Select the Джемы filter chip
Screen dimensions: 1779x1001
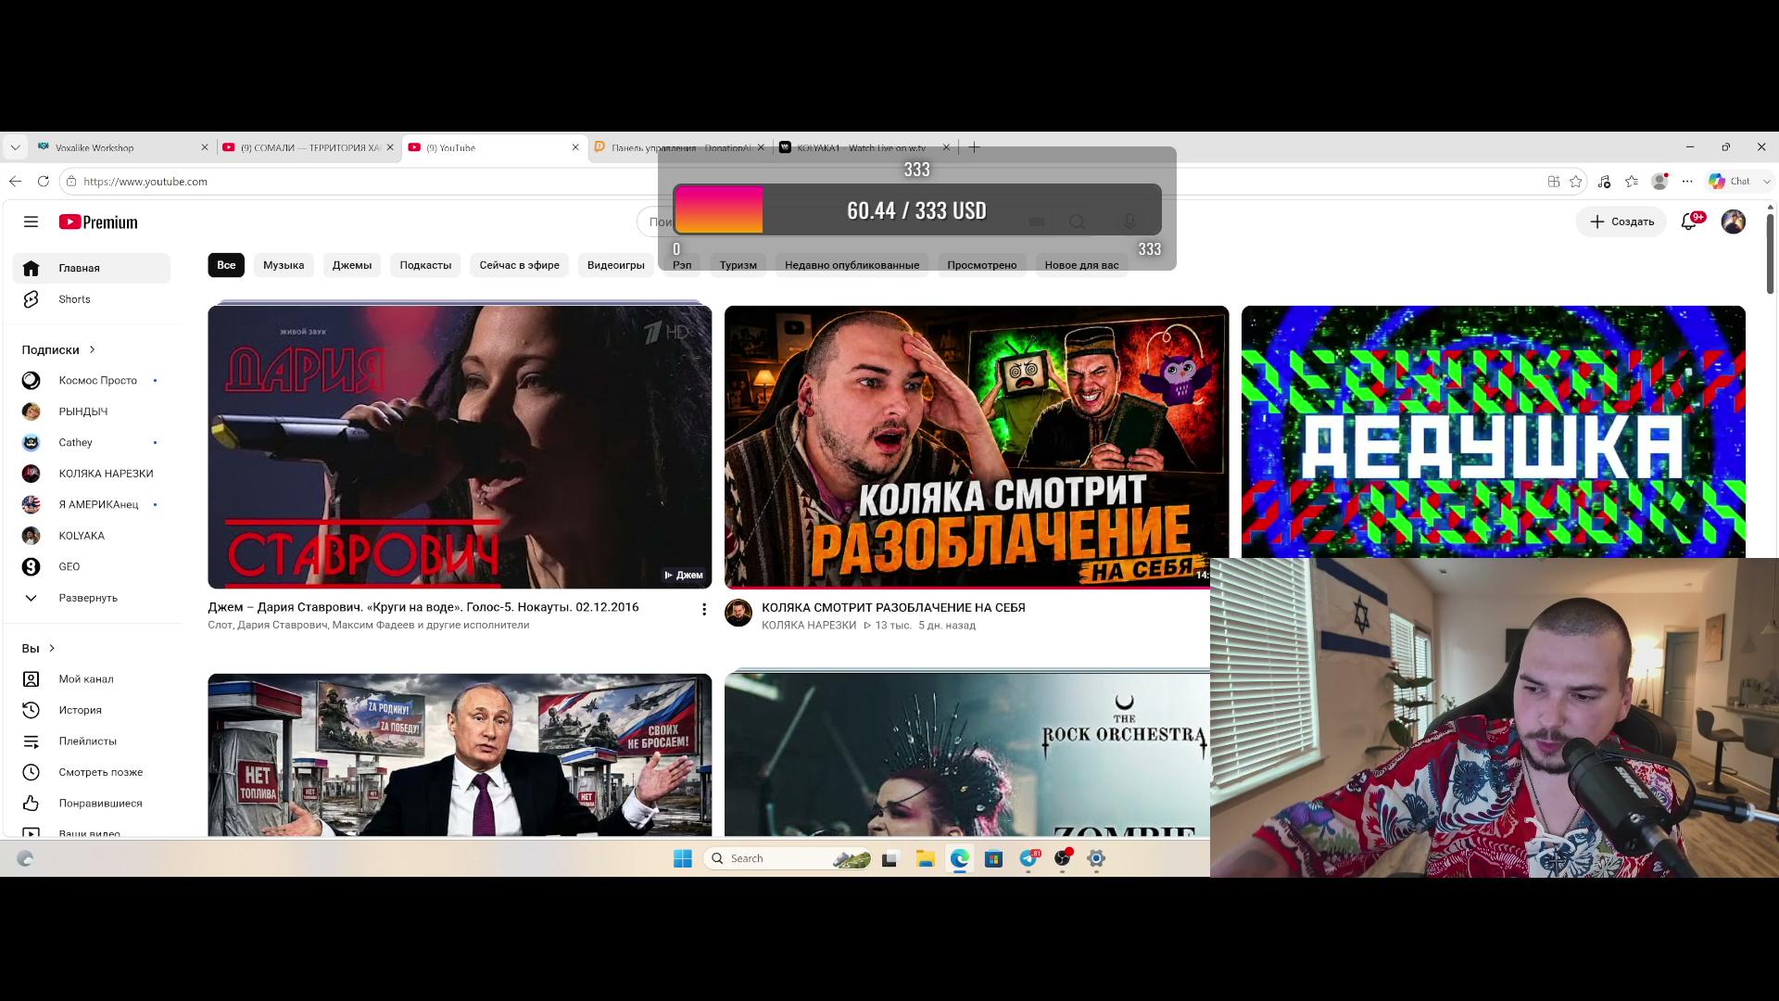click(352, 265)
